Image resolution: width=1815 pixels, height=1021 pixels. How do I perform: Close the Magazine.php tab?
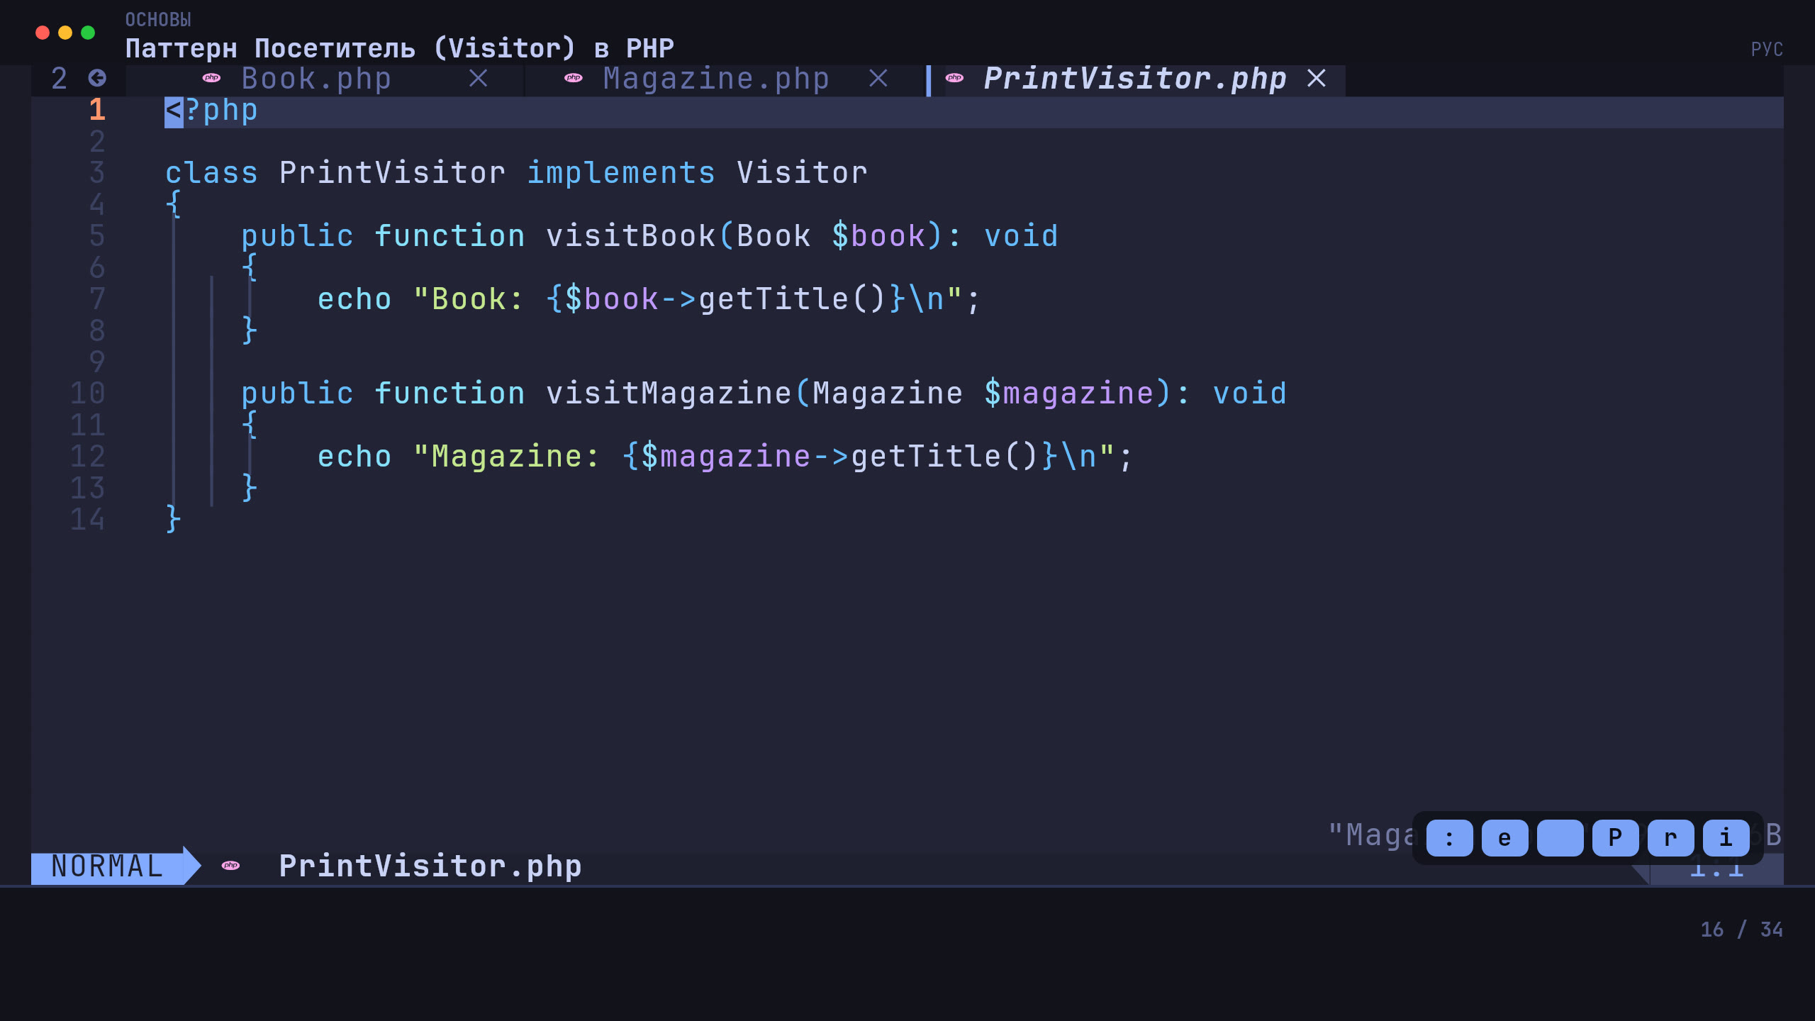pyautogui.click(x=878, y=79)
